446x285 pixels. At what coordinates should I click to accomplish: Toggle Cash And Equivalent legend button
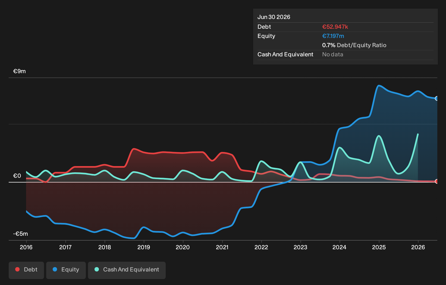(127, 270)
